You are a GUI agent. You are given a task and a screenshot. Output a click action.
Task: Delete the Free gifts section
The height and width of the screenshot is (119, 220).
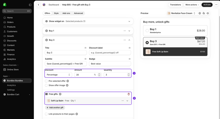tap(129, 94)
